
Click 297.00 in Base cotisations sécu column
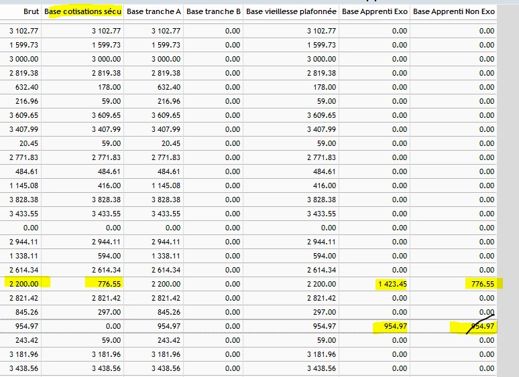click(x=109, y=312)
